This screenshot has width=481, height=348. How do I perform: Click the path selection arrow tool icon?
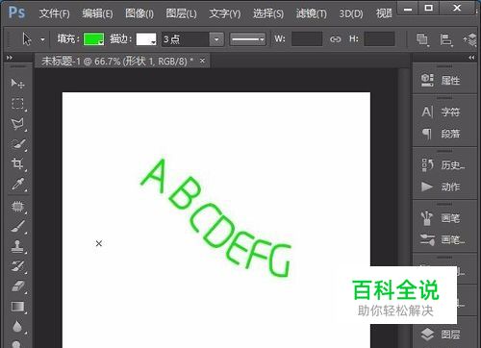point(27,39)
